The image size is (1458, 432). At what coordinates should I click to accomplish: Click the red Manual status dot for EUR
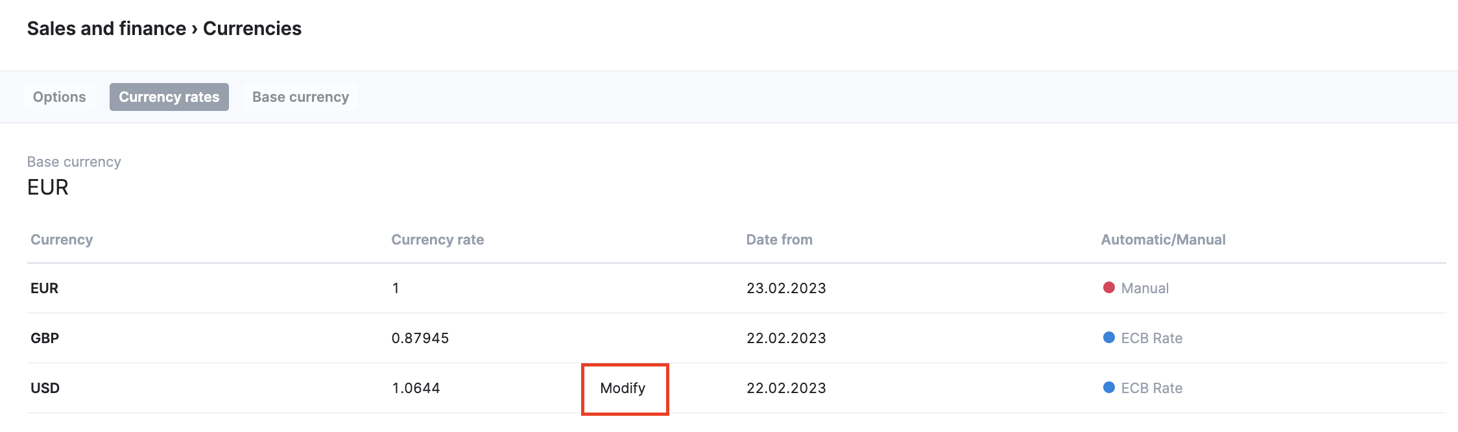pos(1110,288)
